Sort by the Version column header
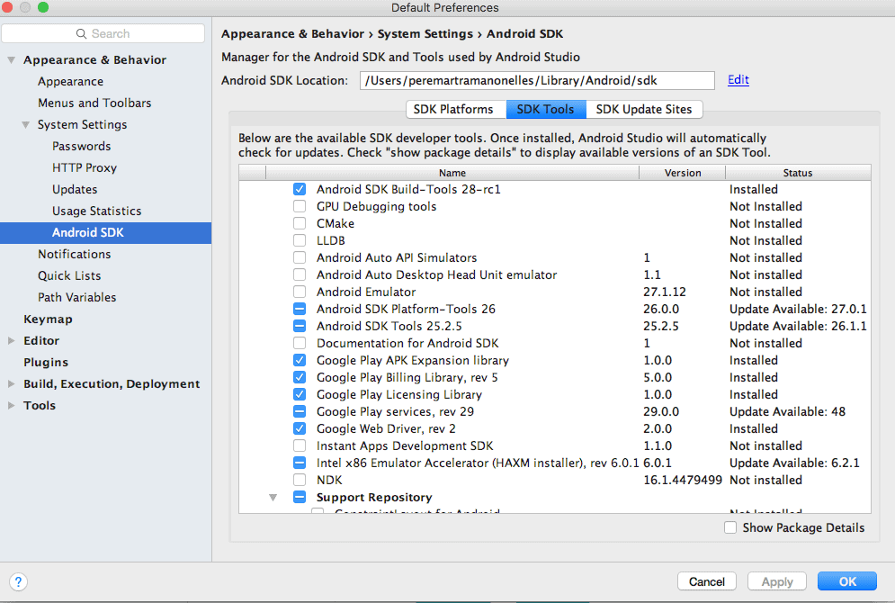 (683, 173)
